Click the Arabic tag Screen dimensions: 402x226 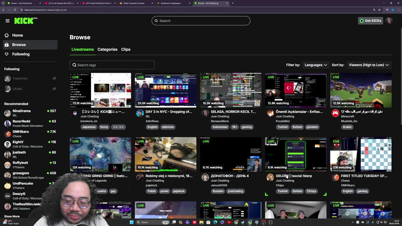347,127
